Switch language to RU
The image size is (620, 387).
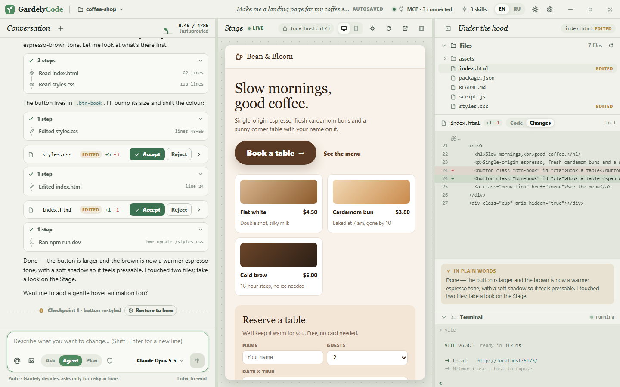tap(517, 9)
